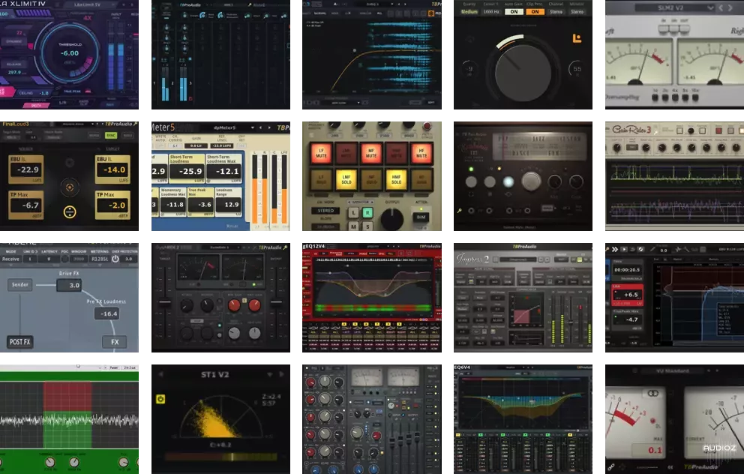This screenshot has width=744, height=474.
Task: Select the L monitor button
Action: point(354,213)
